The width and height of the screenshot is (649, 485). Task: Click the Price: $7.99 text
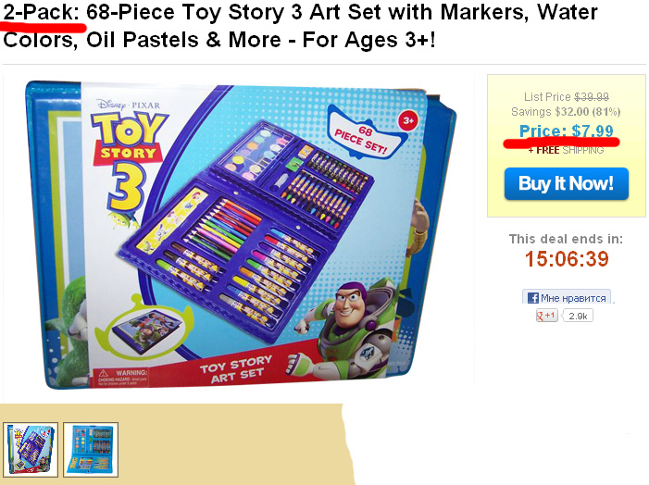[567, 131]
